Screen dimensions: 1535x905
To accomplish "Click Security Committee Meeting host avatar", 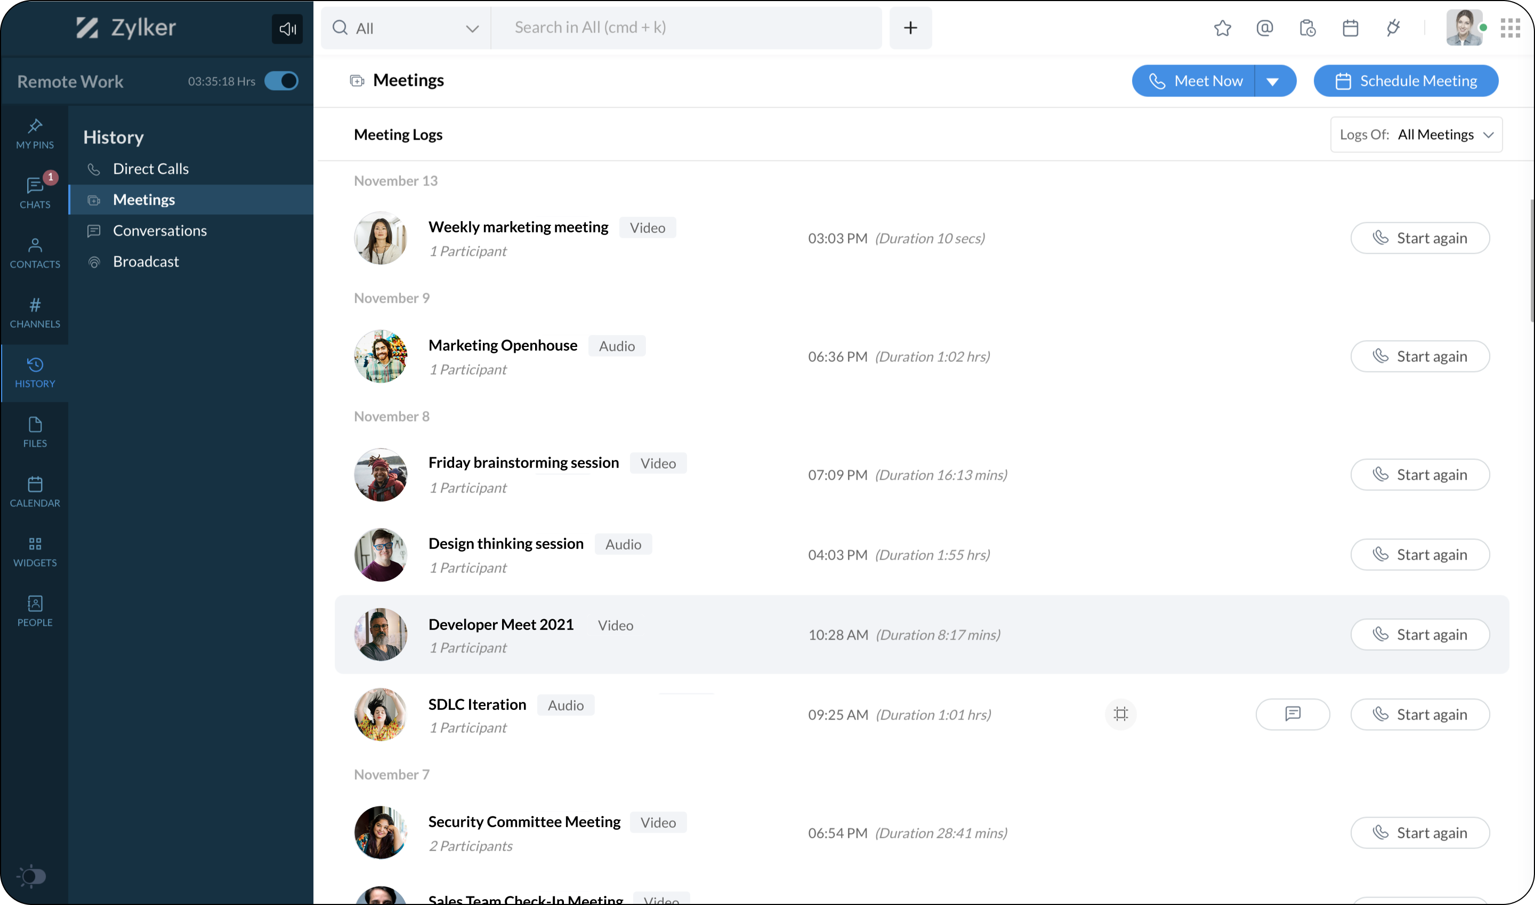I will coord(381,833).
